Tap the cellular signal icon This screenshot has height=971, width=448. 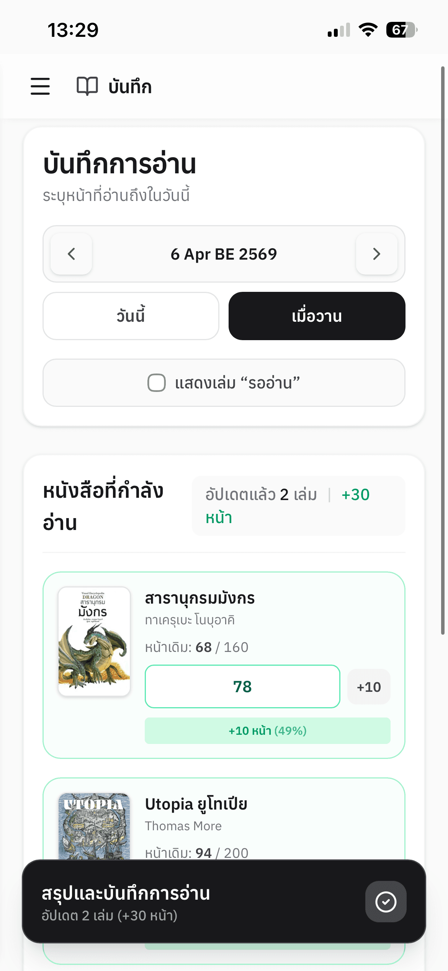[339, 30]
